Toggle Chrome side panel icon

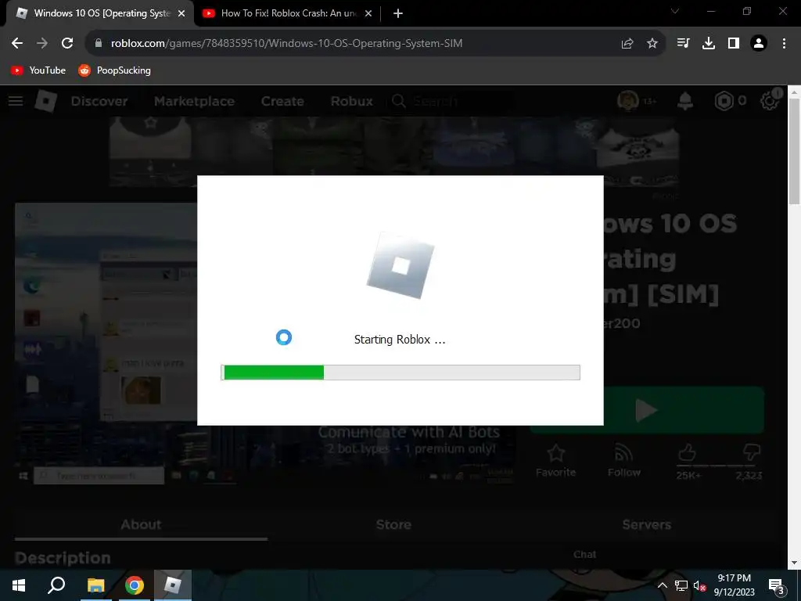click(x=734, y=44)
